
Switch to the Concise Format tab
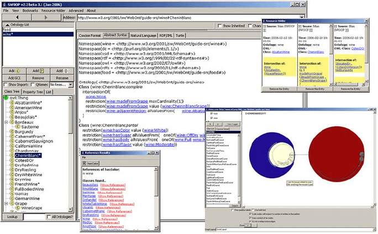[x=90, y=35]
